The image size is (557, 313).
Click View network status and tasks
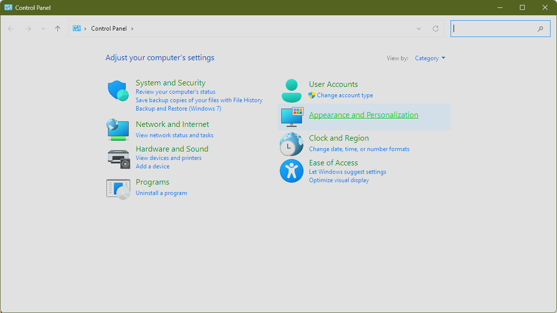tap(175, 135)
